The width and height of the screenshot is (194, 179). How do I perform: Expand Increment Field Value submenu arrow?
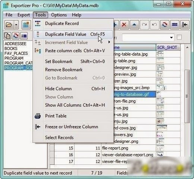tap(109, 42)
